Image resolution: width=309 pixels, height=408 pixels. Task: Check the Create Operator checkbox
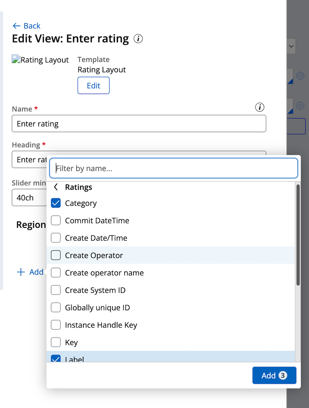56,255
